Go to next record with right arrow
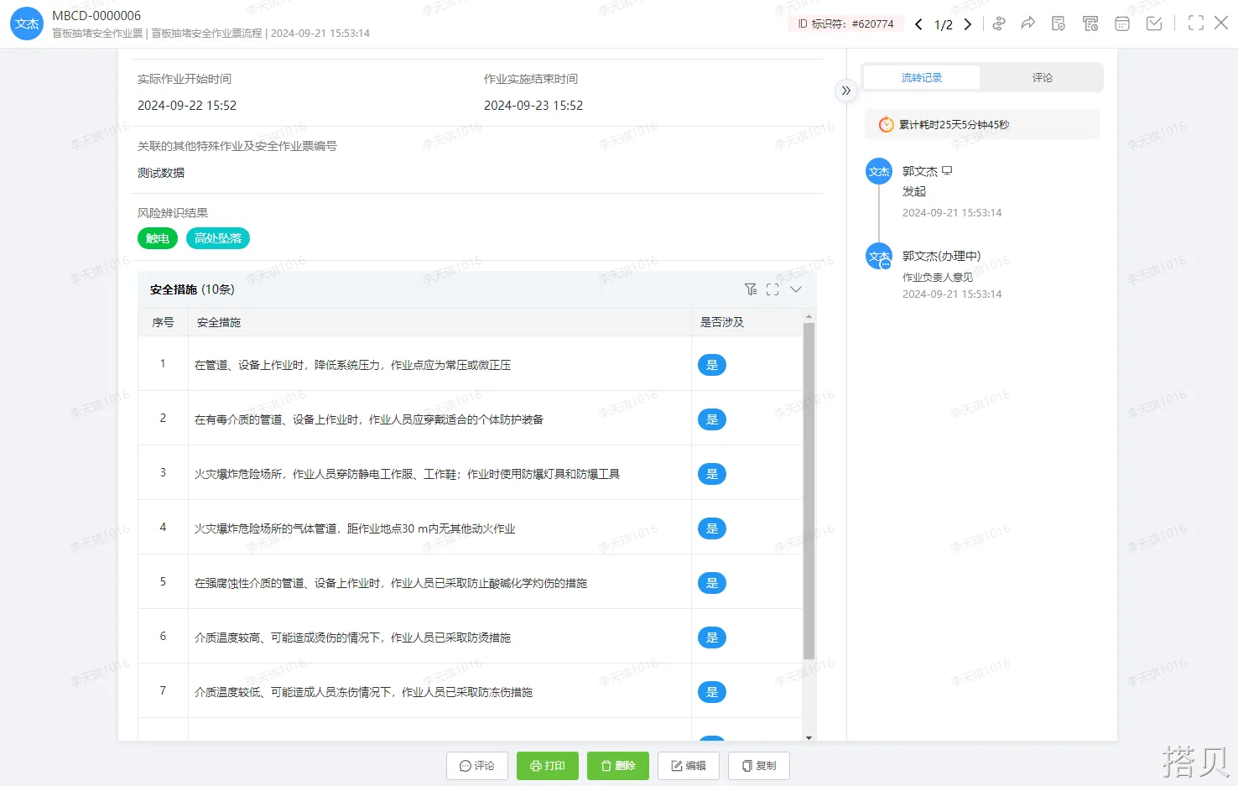The image size is (1238, 786). [x=968, y=24]
